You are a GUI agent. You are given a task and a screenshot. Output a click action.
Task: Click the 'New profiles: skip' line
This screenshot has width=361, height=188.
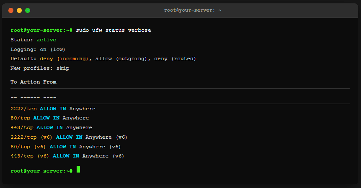click(x=40, y=68)
